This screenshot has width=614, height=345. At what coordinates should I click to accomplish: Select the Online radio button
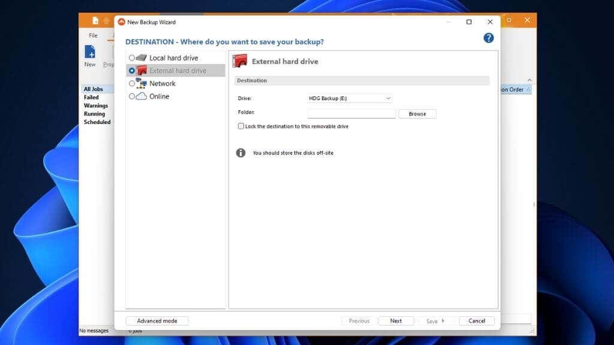[132, 96]
